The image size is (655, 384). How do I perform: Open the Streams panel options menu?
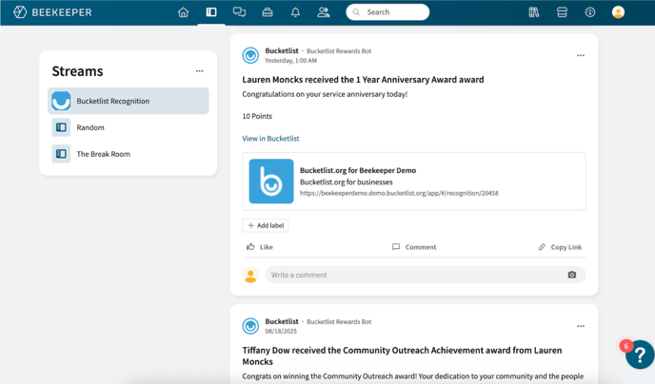coord(200,71)
